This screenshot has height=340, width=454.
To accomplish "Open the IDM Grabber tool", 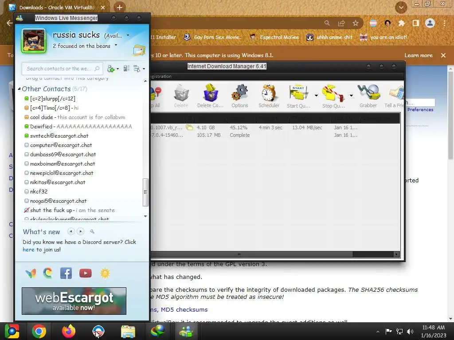I will (368, 96).
